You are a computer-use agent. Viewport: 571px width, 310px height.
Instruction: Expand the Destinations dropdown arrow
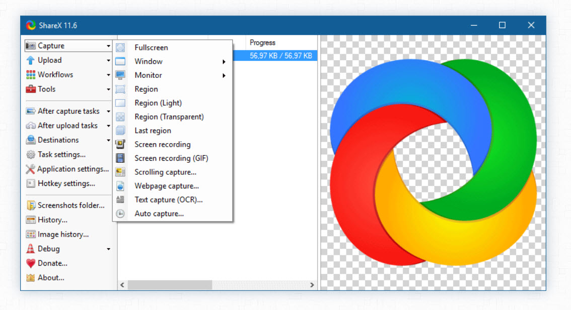[x=109, y=140]
